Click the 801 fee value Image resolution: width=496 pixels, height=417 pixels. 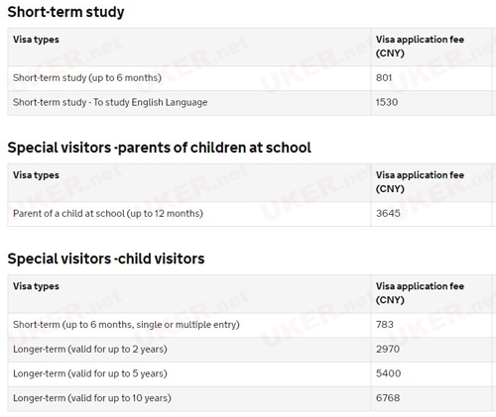tap(384, 78)
